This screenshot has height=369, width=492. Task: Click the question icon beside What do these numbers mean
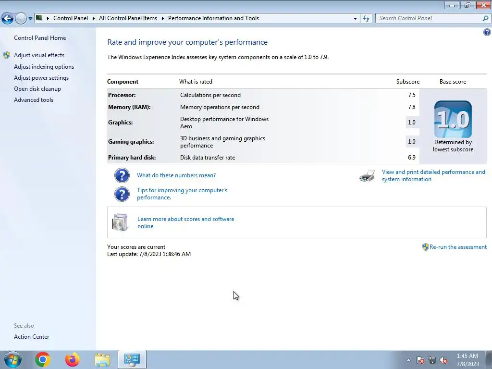[x=122, y=175]
